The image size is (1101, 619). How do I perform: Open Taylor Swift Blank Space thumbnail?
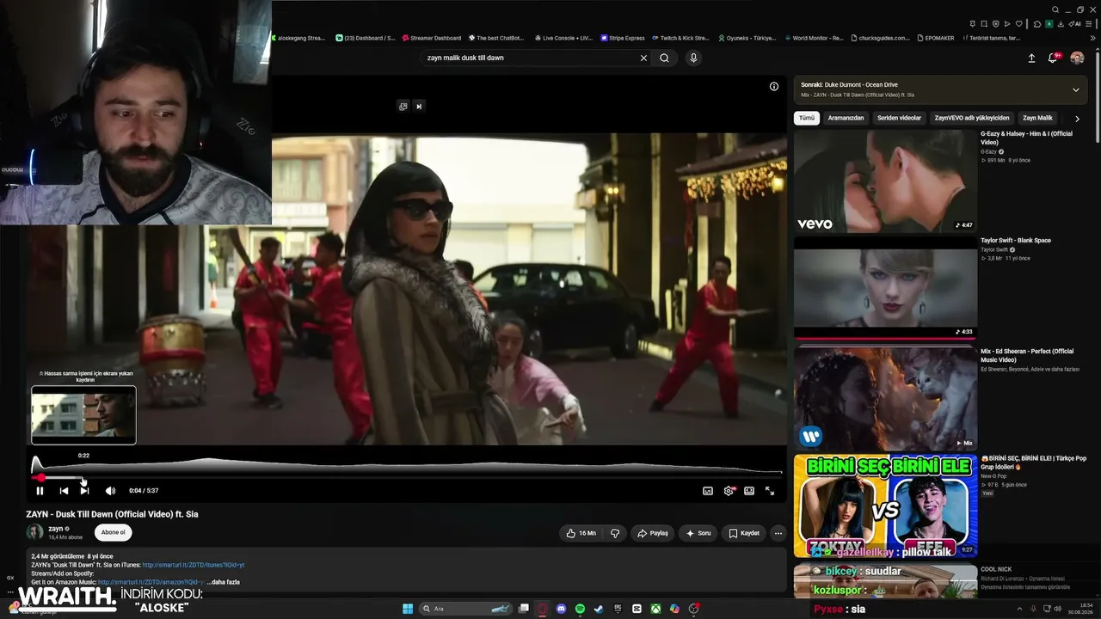(x=885, y=287)
